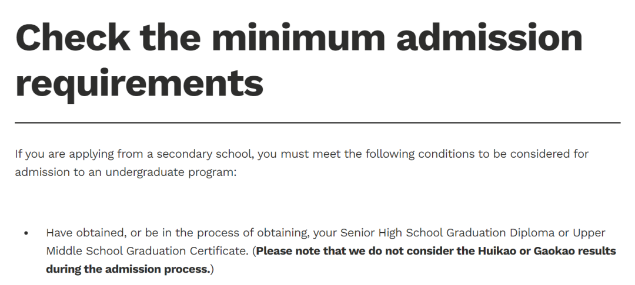Click the word "requirements" in the heading

pos(139,83)
